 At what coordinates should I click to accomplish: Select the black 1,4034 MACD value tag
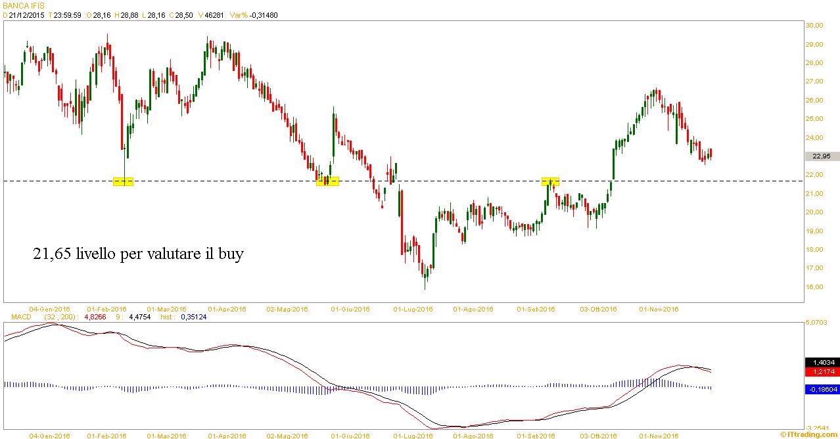point(822,362)
